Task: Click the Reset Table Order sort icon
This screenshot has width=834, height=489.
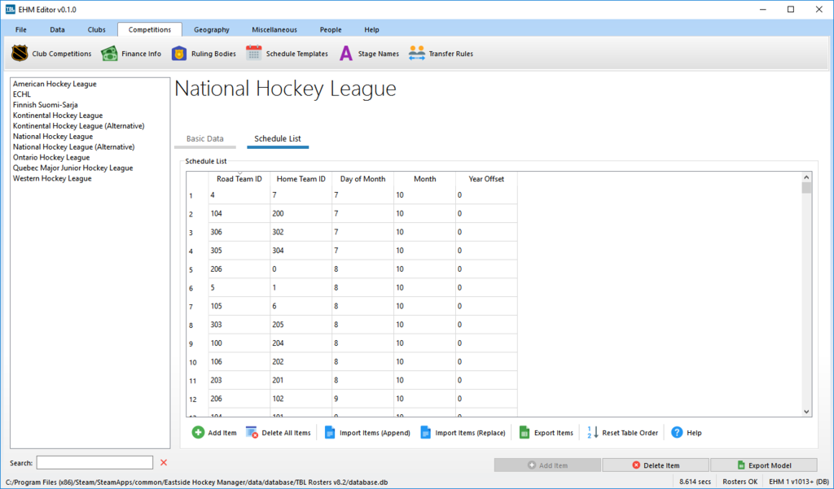Action: pos(593,433)
